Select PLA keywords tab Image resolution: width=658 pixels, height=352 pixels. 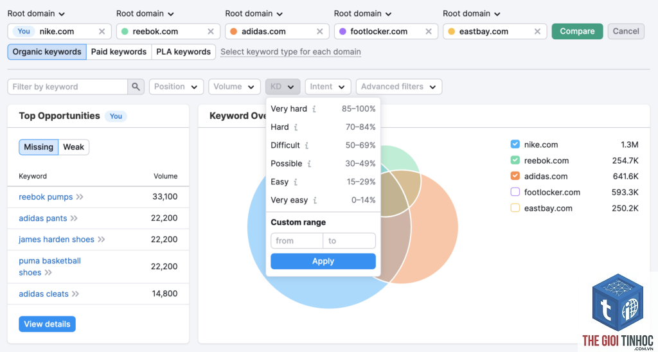click(x=183, y=52)
